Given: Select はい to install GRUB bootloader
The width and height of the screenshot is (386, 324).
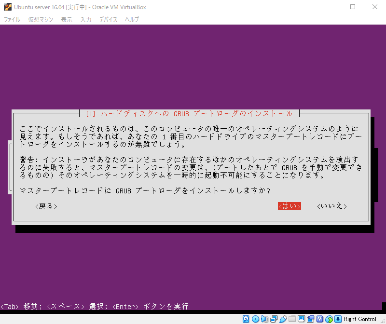Looking at the screenshot, I should [289, 206].
